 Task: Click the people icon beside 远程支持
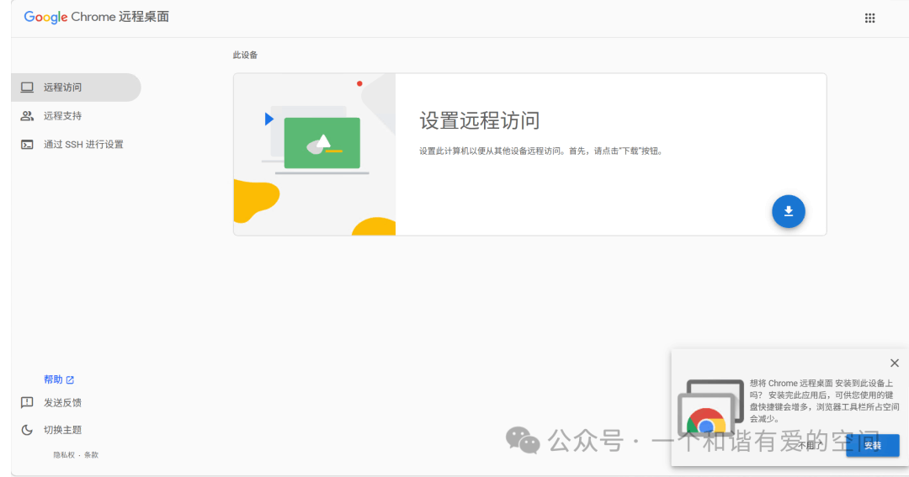[x=27, y=116]
